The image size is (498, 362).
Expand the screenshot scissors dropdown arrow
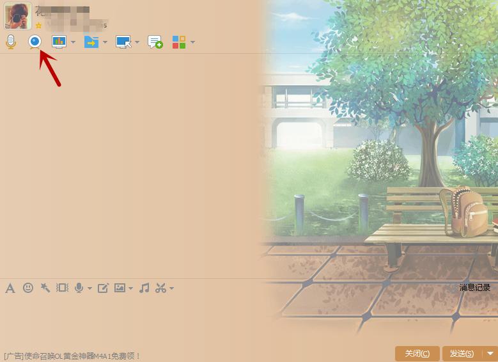(171, 288)
